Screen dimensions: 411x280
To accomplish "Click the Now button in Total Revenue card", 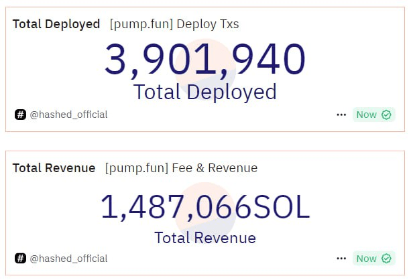I will (373, 259).
